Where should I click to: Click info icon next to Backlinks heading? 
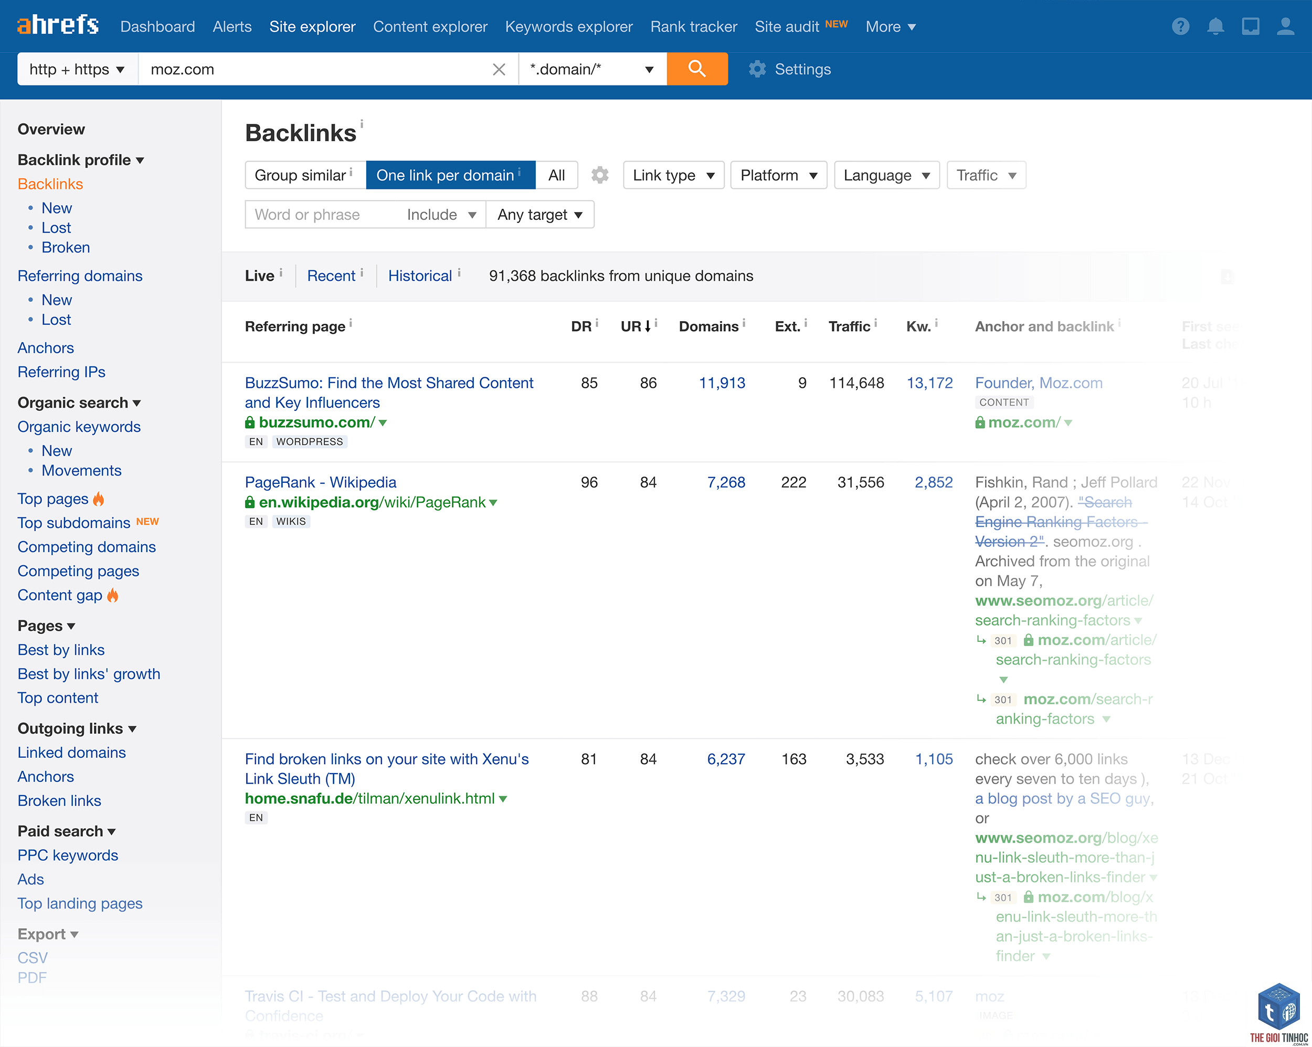click(362, 123)
